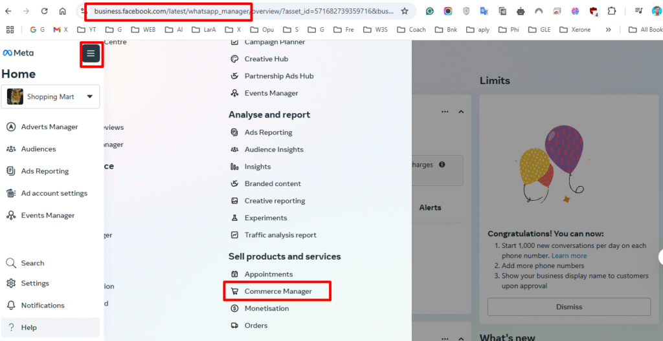Switch to the Alerts tab

point(430,208)
